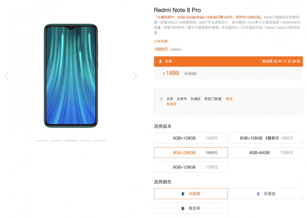Click the 冰翡翠 green phone color thumbnail icon
This screenshot has height=218, width=307.
183,194
